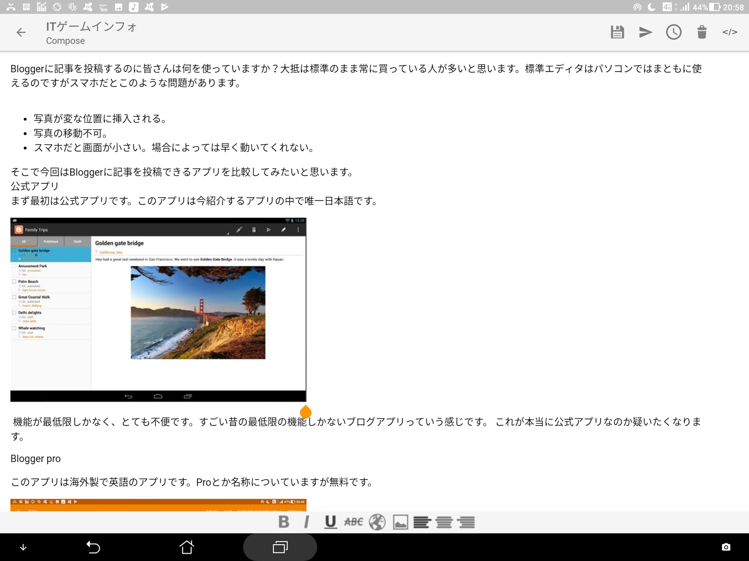This screenshot has height=561, width=749.
Task: Place cursor in line starting 'まず最初は公式アプリです'
Action: click(194, 201)
